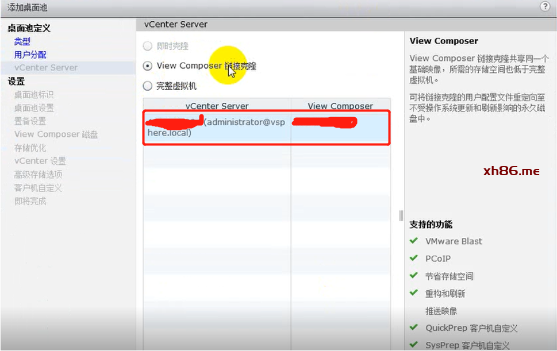Screen dimensions: 557x351
Task: Click the vCenter Server column header
Action: 217,106
